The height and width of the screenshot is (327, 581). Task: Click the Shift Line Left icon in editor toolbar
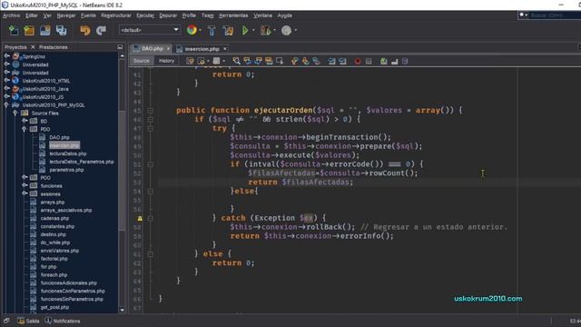coord(331,62)
